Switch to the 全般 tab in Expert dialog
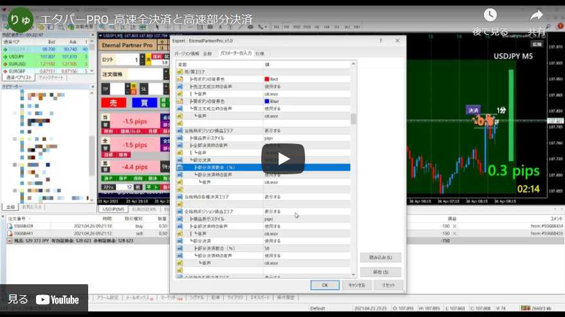565x317 pixels. [x=208, y=53]
